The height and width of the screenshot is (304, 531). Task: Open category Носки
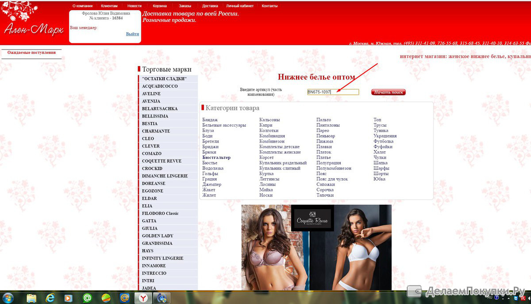pos(266,195)
